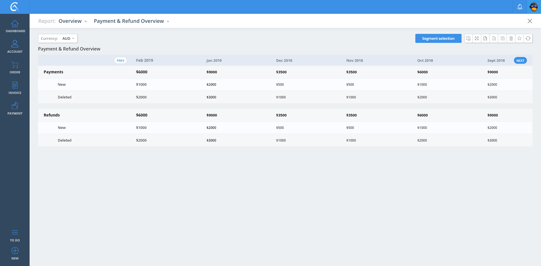This screenshot has height=266, width=541.
Task: Save report with floppy disk icon
Action: pyautogui.click(x=502, y=38)
